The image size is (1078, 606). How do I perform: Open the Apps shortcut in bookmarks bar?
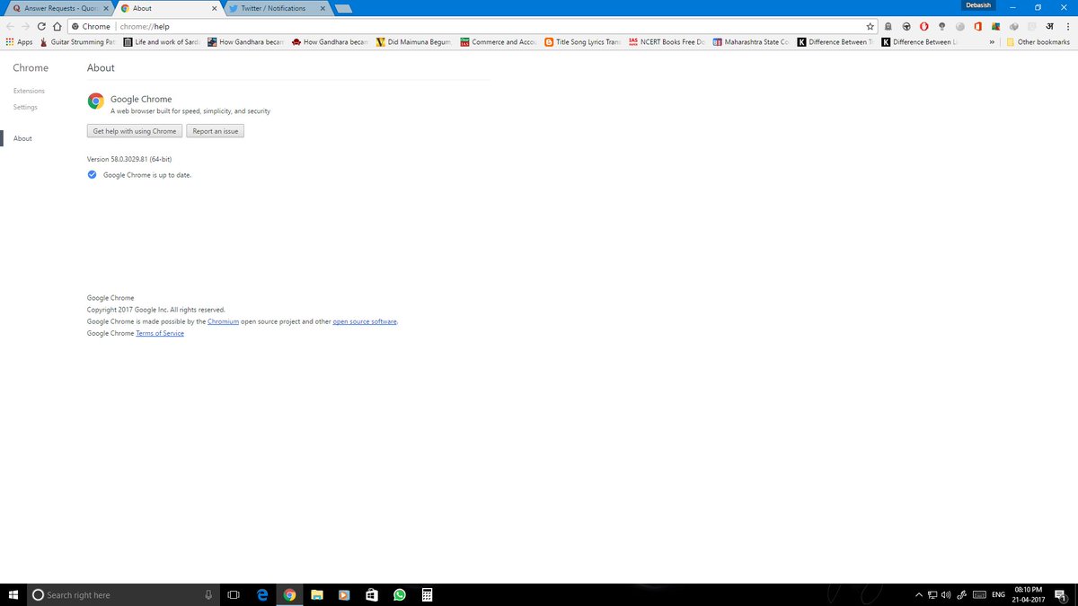[19, 42]
